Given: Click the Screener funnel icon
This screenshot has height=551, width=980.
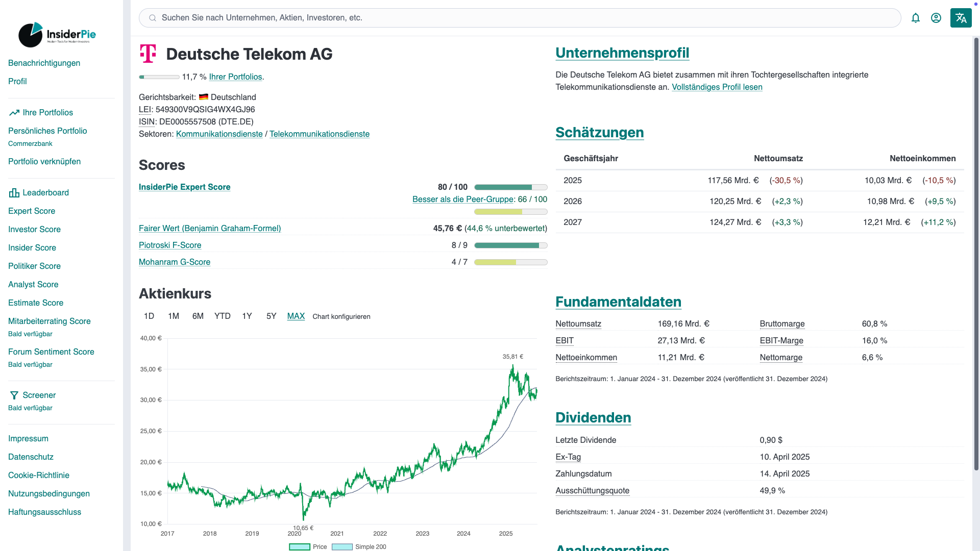Looking at the screenshot, I should pos(14,395).
